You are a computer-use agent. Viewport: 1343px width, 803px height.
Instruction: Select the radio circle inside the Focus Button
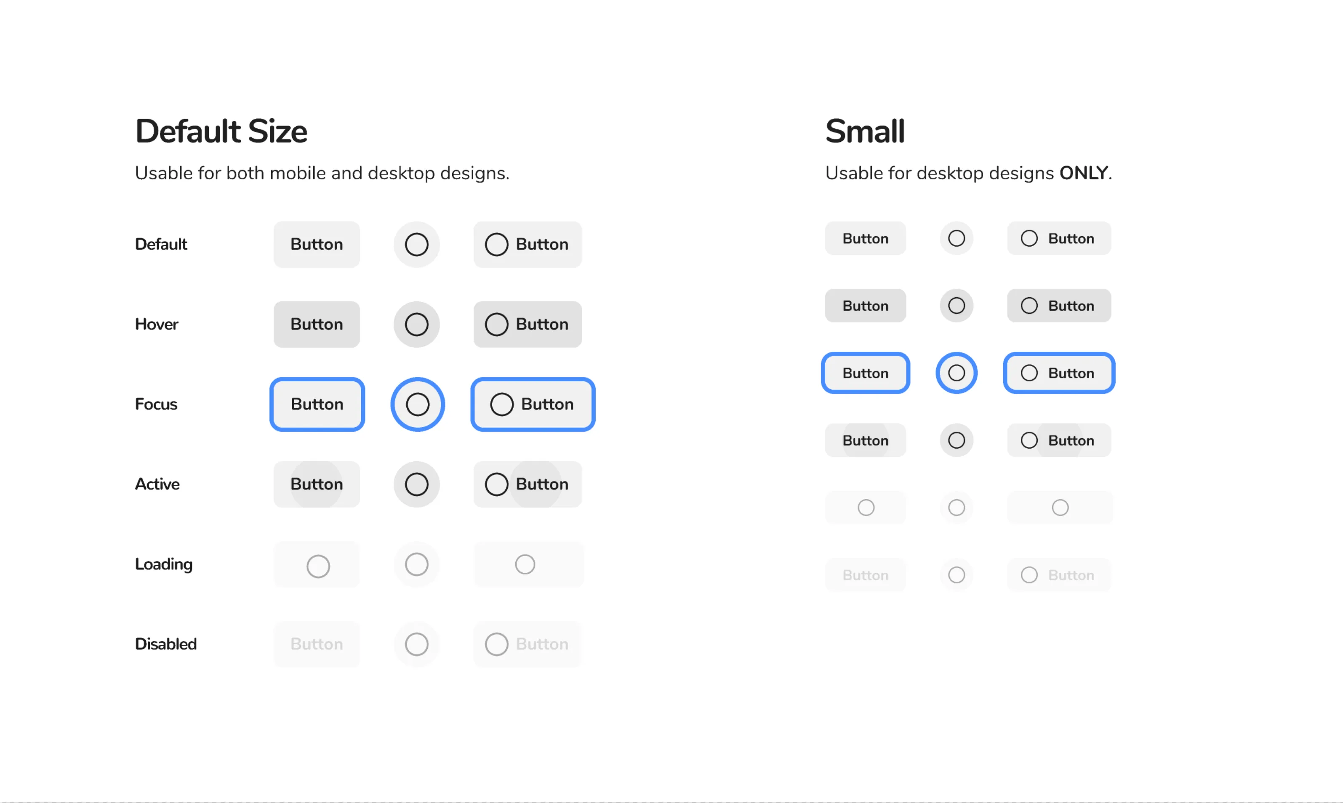coord(502,404)
